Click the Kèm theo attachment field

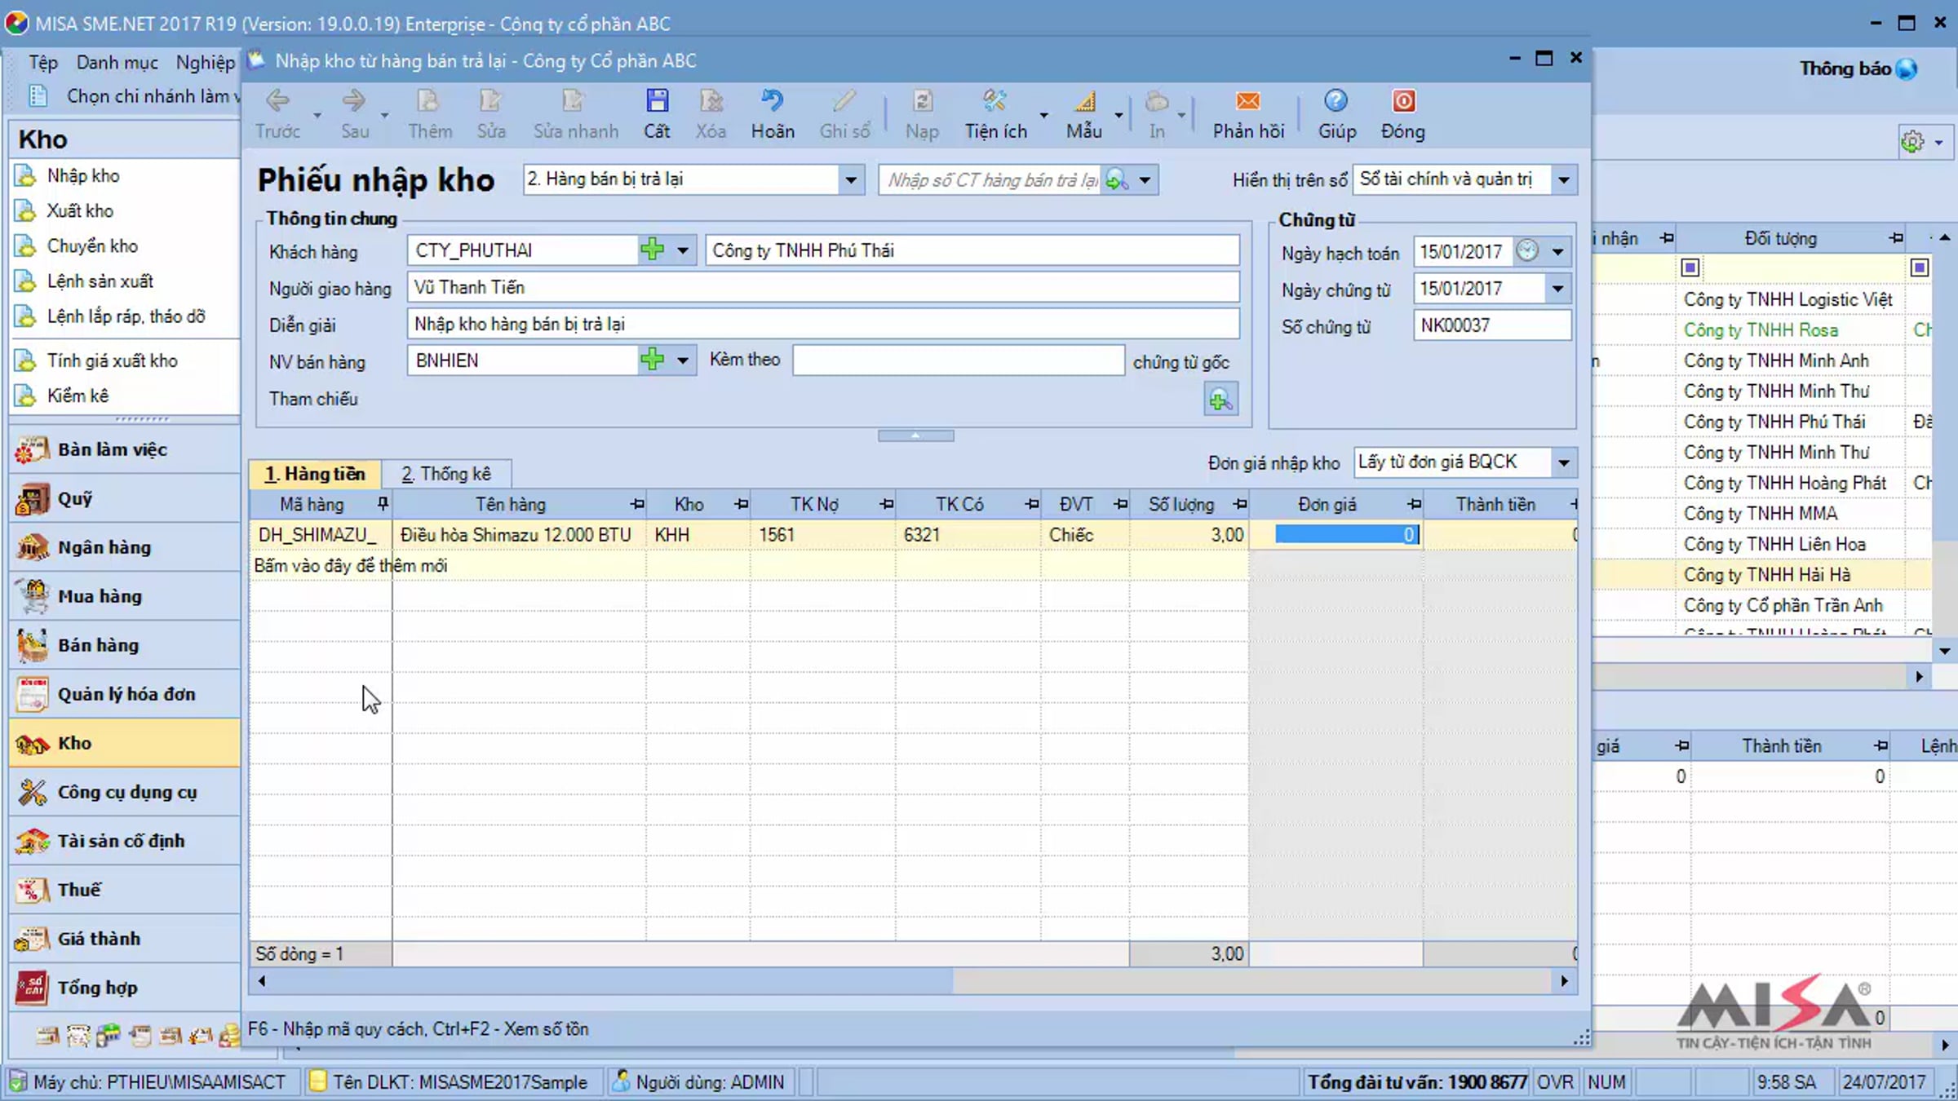point(959,360)
